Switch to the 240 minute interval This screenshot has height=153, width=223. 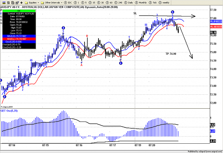coord(118,3)
